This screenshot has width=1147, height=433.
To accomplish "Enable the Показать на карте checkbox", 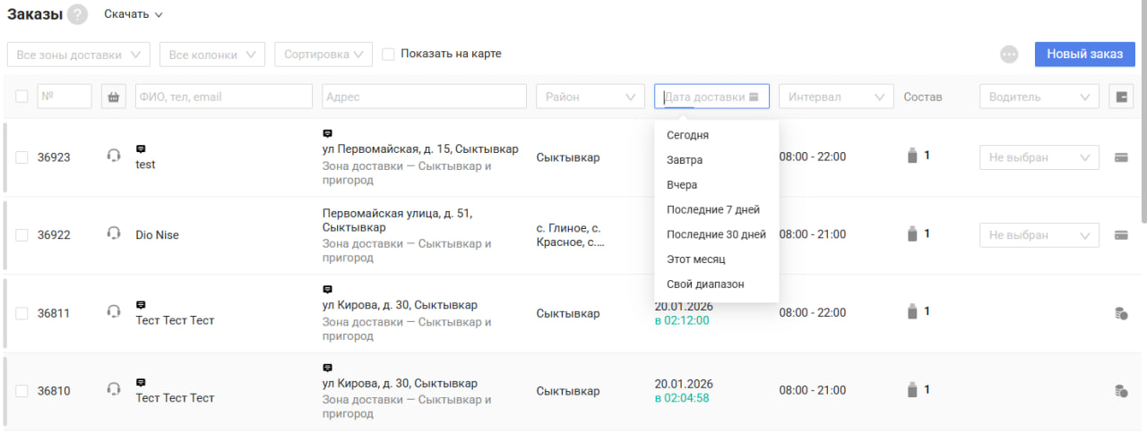I will tap(389, 54).
